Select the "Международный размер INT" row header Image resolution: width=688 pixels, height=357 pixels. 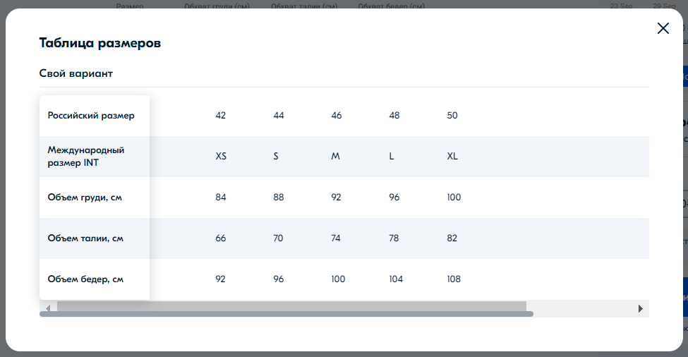(86, 157)
